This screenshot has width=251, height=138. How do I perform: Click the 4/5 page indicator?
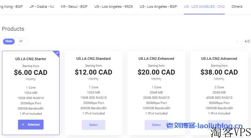(247, 42)
